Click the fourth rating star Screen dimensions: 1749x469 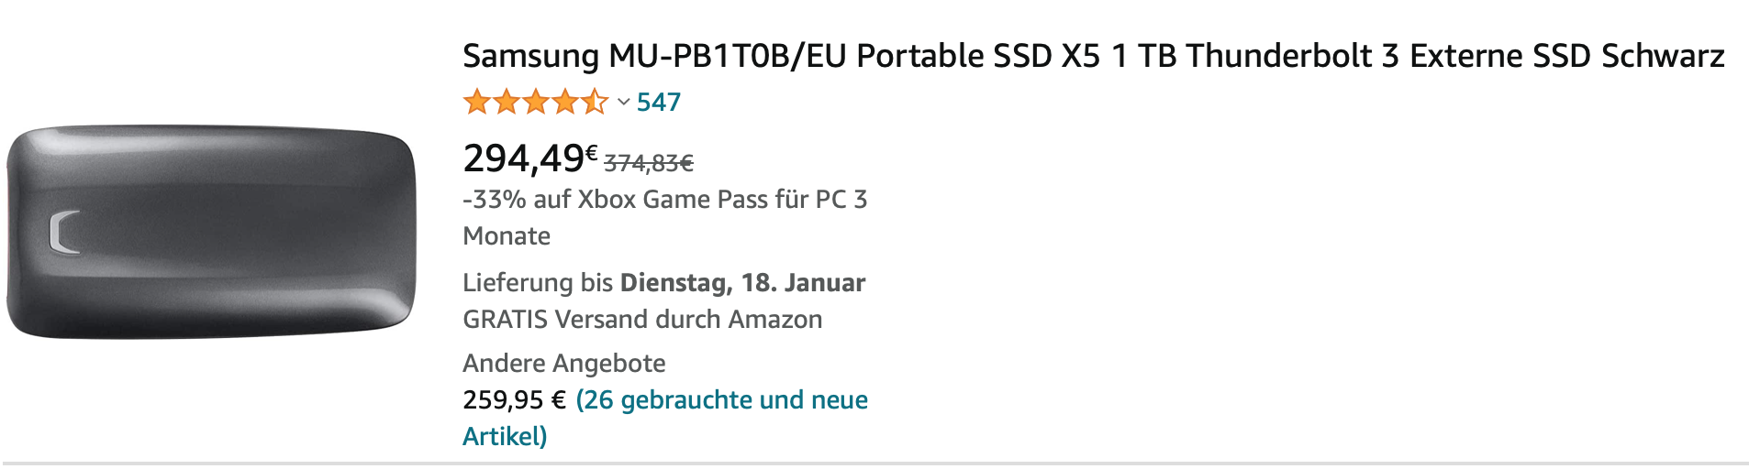tap(565, 102)
